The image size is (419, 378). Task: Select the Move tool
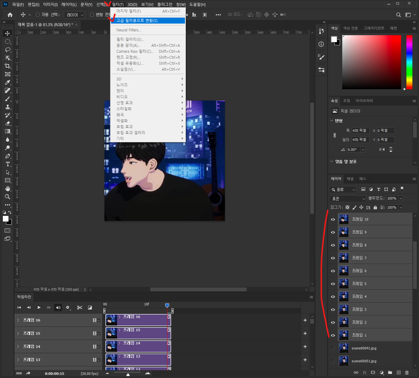coord(8,33)
